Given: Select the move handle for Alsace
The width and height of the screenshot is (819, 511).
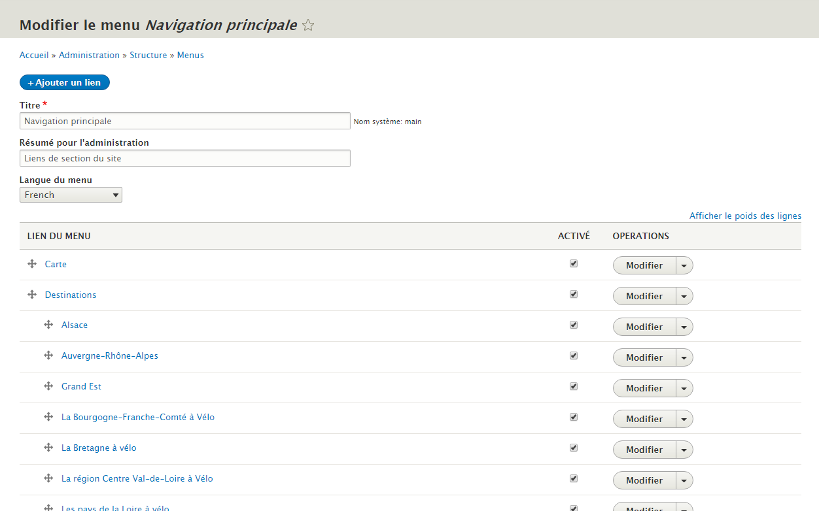Looking at the screenshot, I should pyautogui.click(x=48, y=325).
